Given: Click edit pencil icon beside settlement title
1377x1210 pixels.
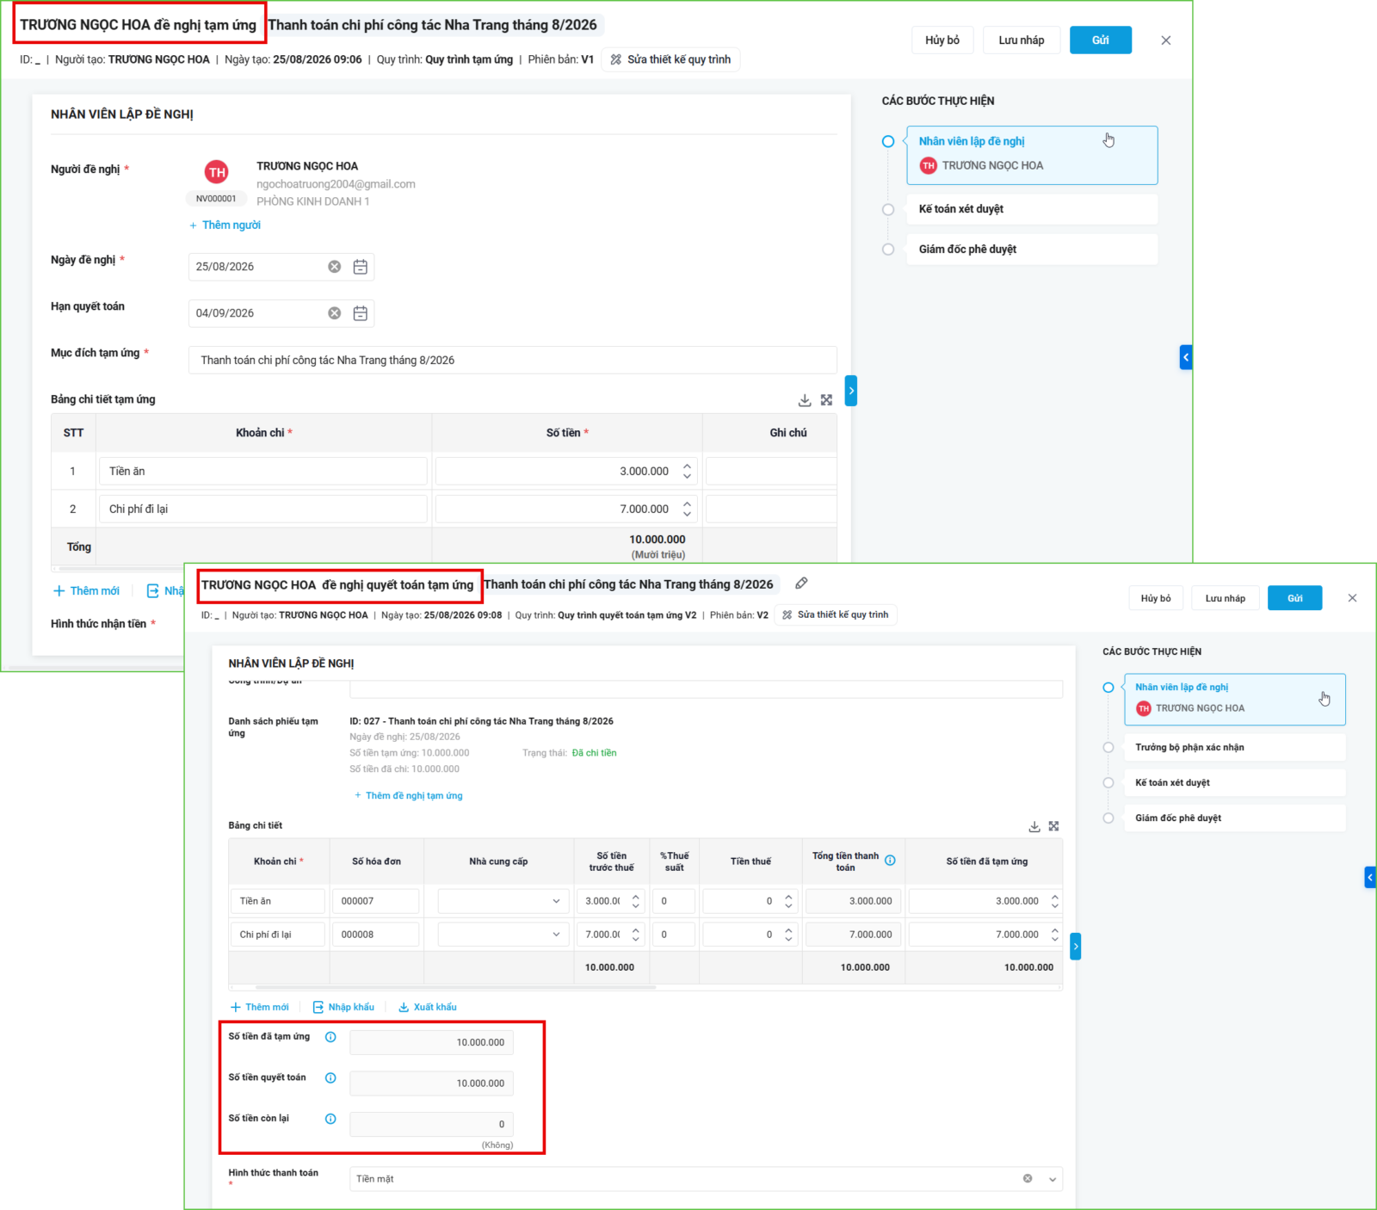Looking at the screenshot, I should pyautogui.click(x=801, y=583).
